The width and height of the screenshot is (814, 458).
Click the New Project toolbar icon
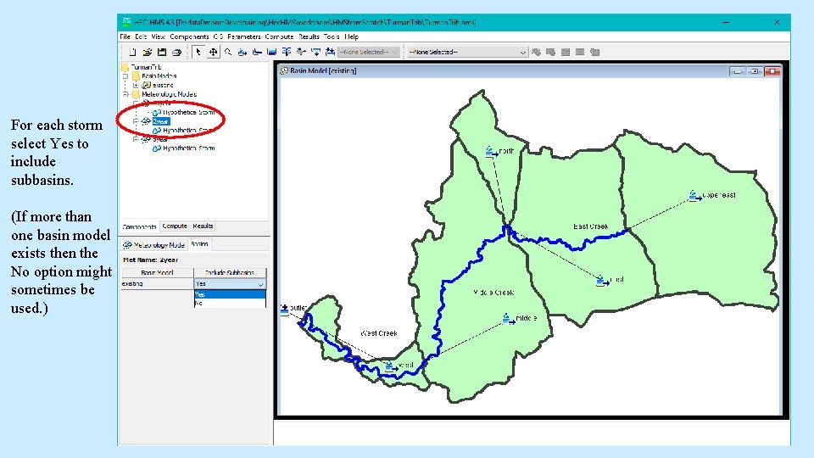(132, 52)
